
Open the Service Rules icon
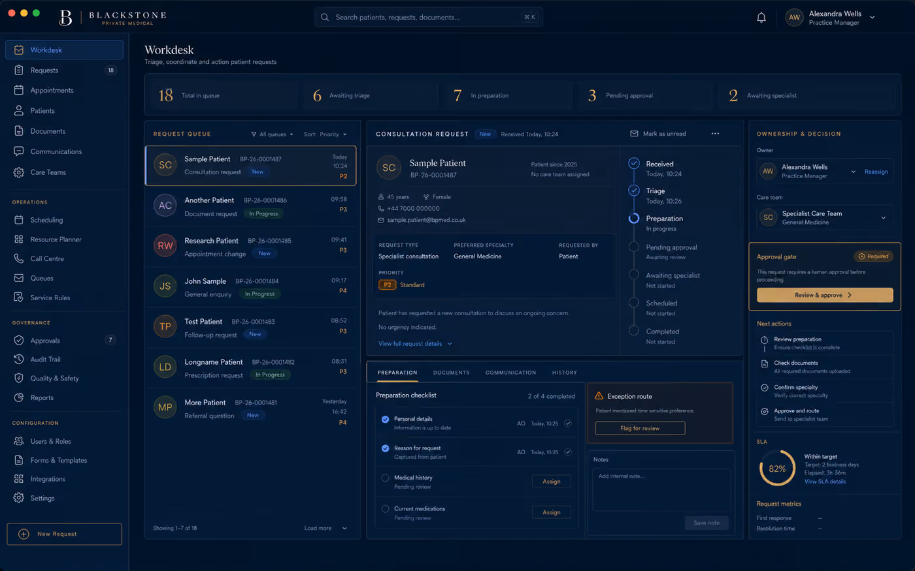click(19, 298)
